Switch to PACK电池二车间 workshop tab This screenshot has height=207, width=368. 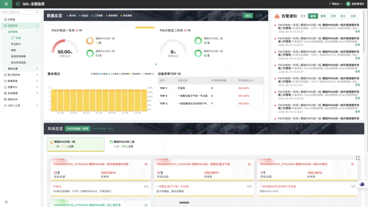[103, 129]
